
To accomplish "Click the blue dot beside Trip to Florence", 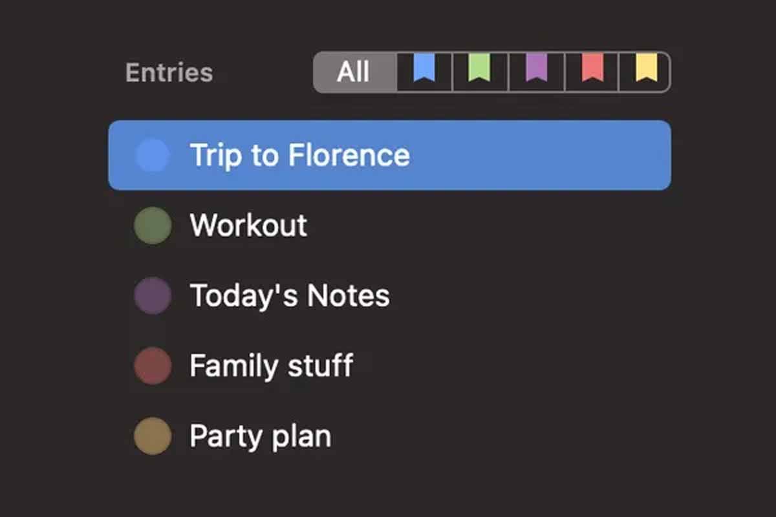I will [x=153, y=156].
